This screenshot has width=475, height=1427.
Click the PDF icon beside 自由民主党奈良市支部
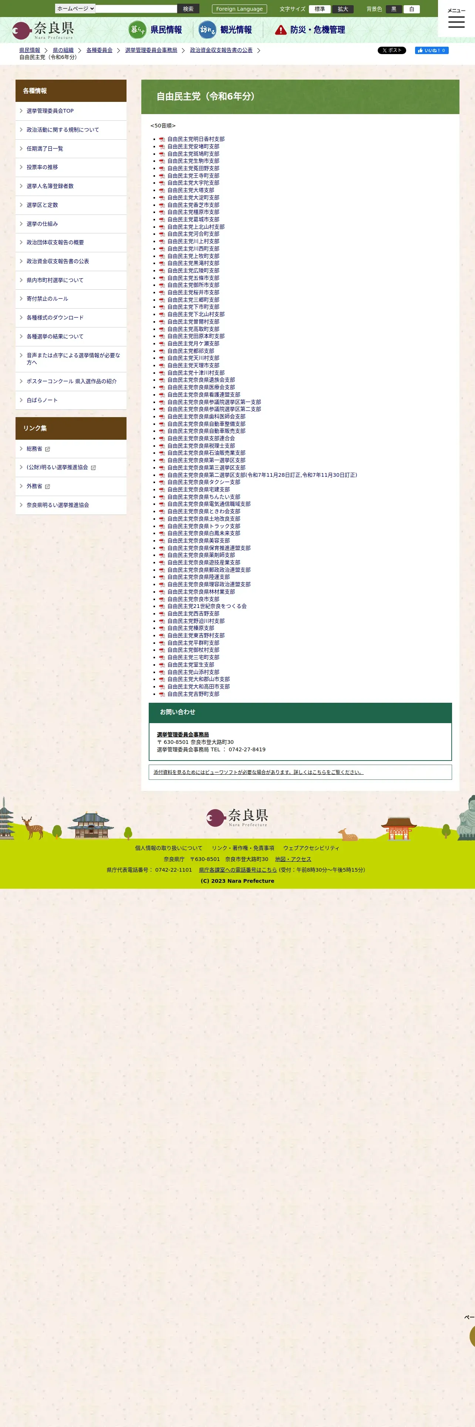pyautogui.click(x=162, y=599)
